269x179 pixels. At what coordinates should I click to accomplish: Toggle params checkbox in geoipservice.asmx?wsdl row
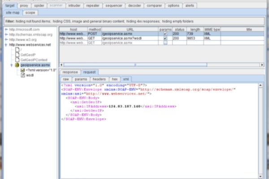point(165,38)
